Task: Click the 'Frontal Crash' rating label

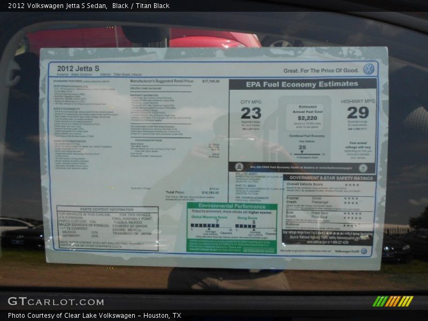Action: coord(292,200)
